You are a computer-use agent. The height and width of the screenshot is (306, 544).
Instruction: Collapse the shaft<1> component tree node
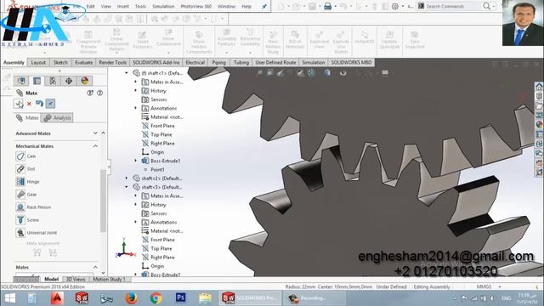[127, 73]
